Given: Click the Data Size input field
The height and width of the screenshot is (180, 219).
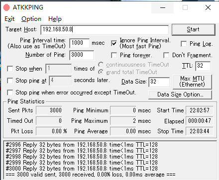Looking at the screenshot, I should coord(159,82).
